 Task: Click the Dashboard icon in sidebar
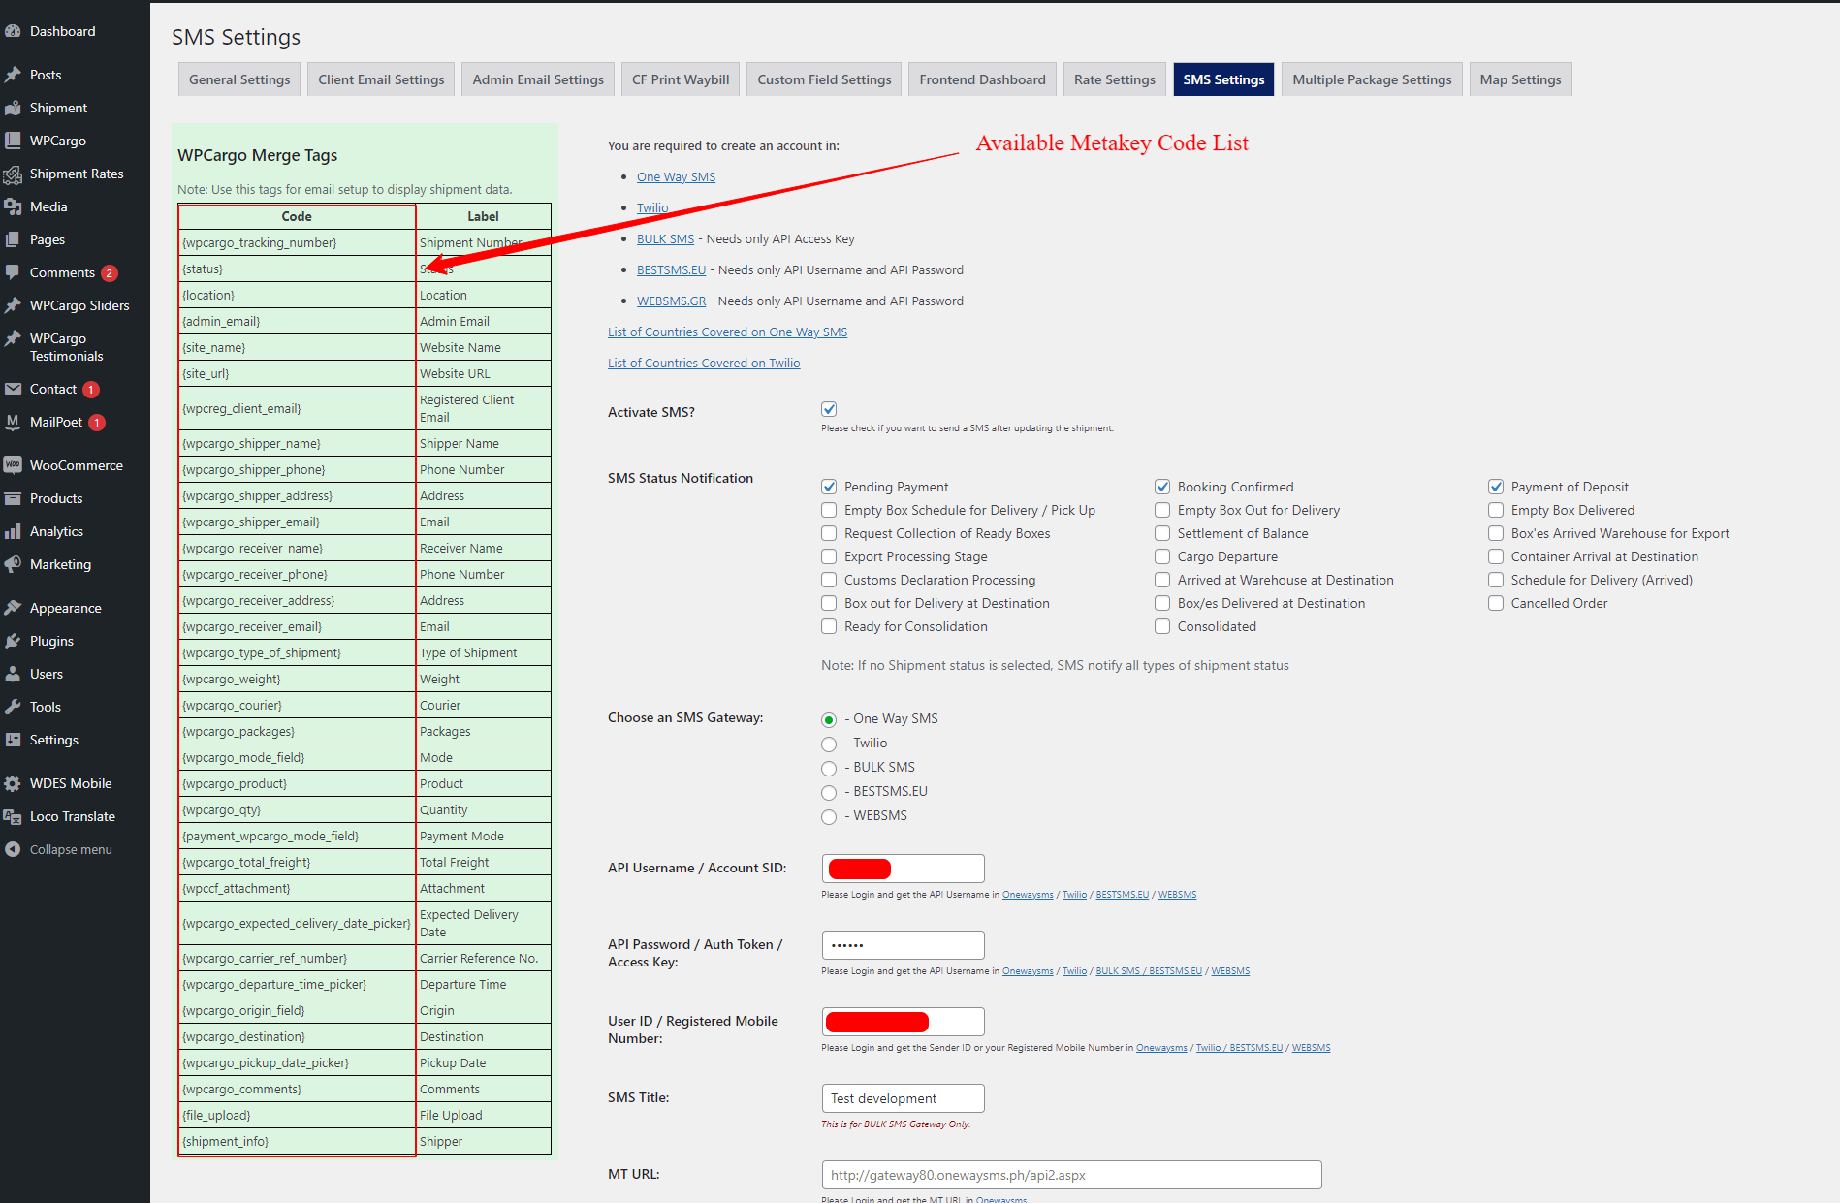point(13,31)
